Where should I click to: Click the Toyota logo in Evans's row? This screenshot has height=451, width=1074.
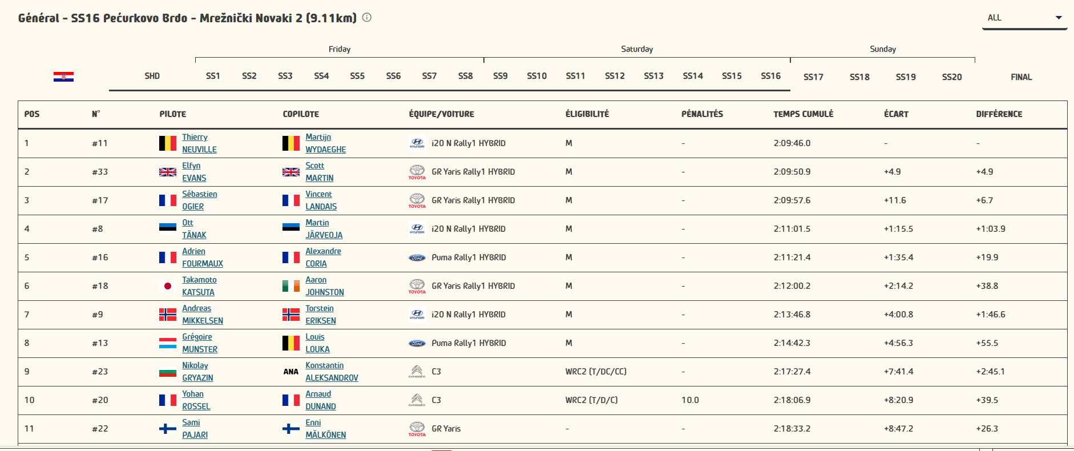[417, 172]
